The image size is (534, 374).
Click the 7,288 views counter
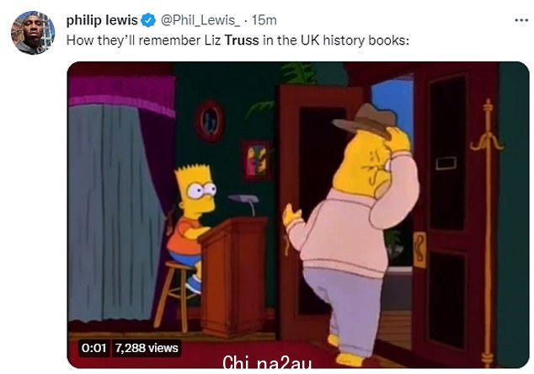(x=147, y=348)
